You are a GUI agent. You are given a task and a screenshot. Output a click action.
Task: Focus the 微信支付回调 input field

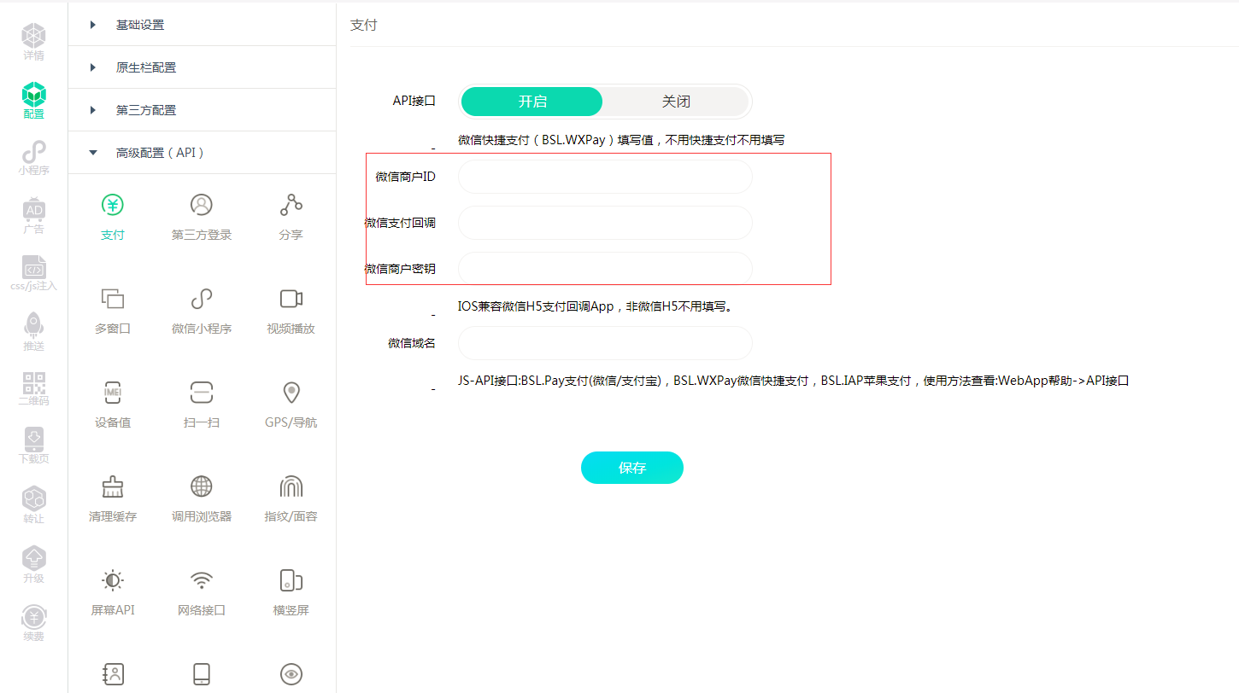(605, 223)
